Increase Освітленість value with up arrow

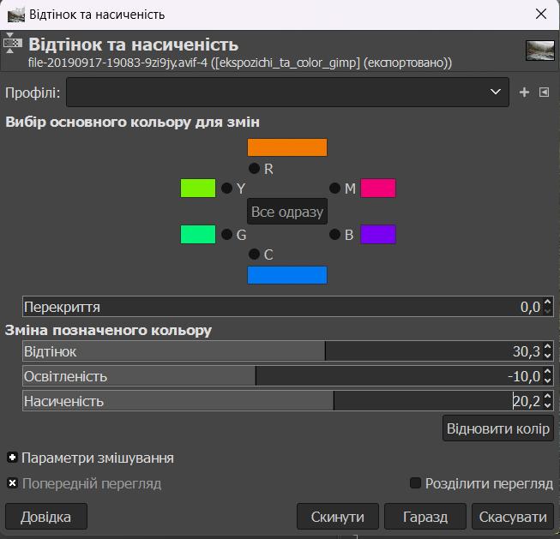tap(547, 372)
